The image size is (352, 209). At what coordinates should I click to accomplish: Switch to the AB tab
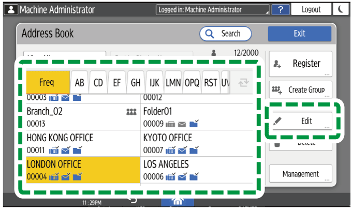point(79,83)
